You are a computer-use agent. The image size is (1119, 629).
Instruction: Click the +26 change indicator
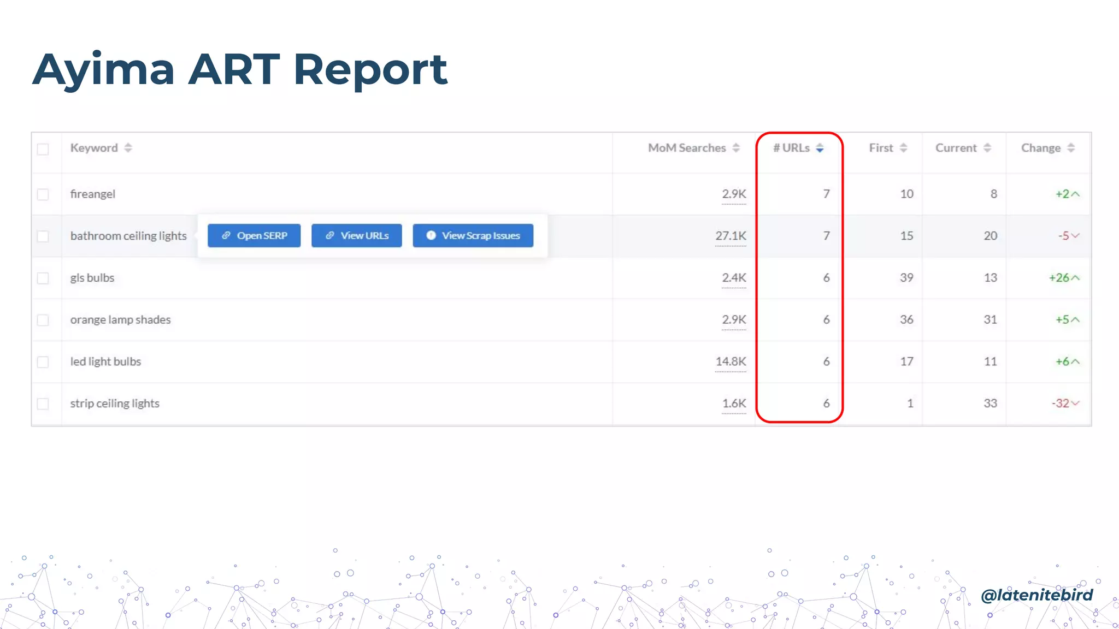coord(1063,278)
